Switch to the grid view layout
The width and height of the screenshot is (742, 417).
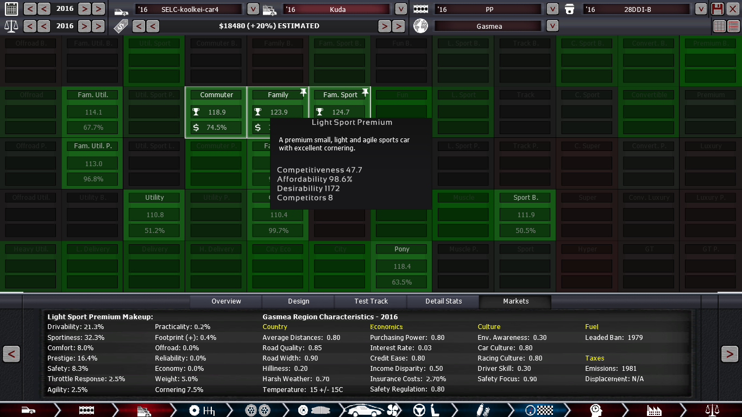tap(719, 26)
